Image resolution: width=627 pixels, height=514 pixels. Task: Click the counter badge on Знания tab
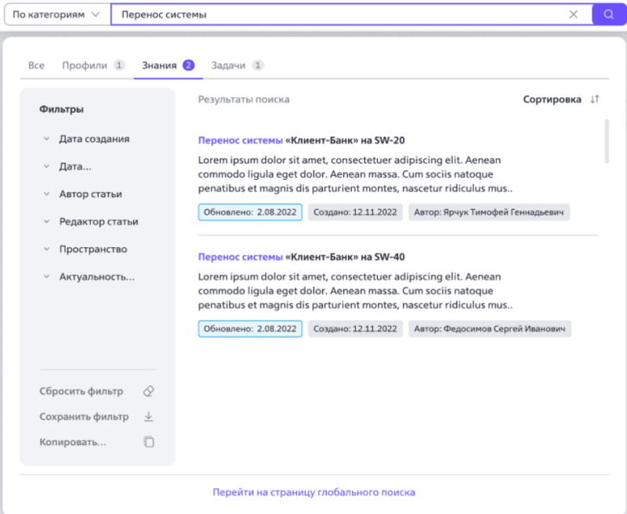(188, 65)
